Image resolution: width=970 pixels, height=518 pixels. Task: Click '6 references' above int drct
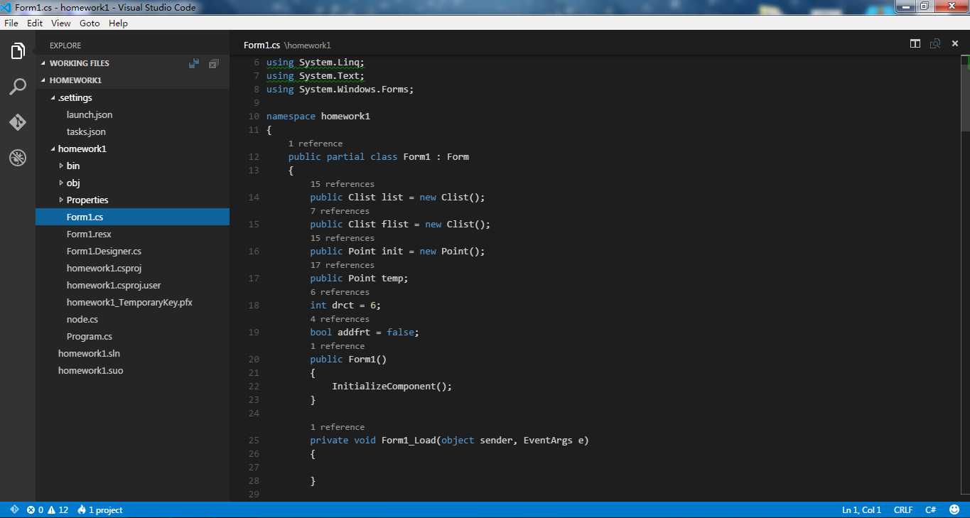pyautogui.click(x=340, y=292)
